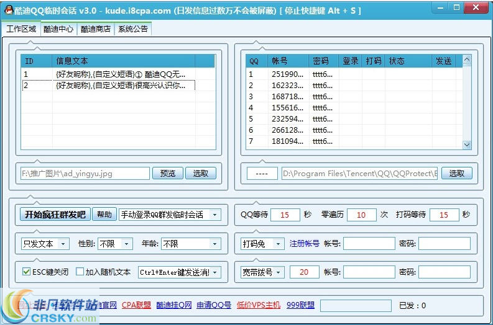Click the account list scroll up arrow
Viewport: 493px width, 325px height.
[x=467, y=60]
